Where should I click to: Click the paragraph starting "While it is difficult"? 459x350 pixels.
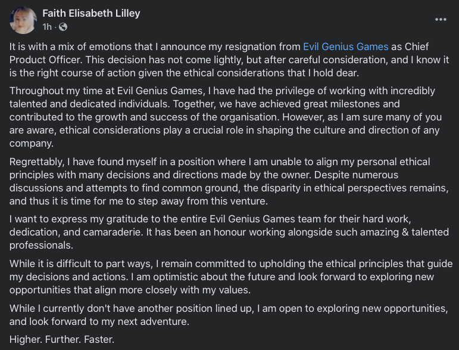(231, 277)
